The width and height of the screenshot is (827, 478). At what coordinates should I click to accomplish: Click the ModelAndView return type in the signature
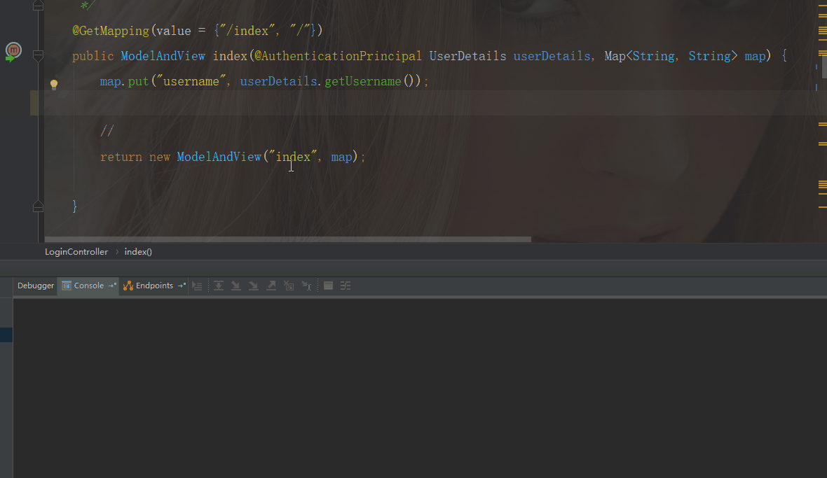pos(163,56)
